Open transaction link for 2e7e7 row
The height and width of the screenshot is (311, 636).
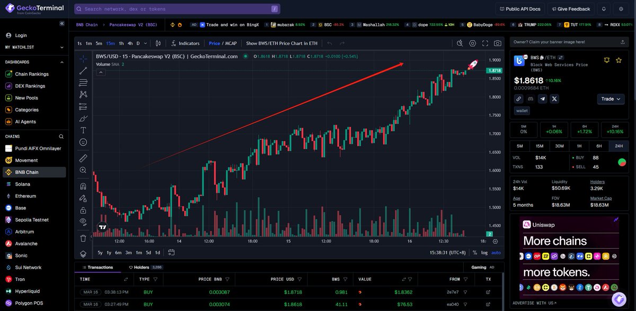coord(488,292)
